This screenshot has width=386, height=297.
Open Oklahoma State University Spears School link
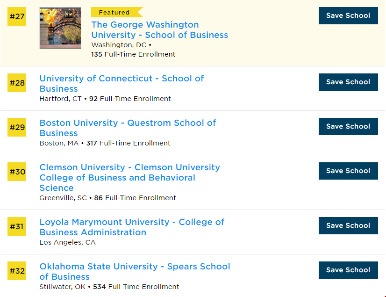pyautogui.click(x=135, y=271)
